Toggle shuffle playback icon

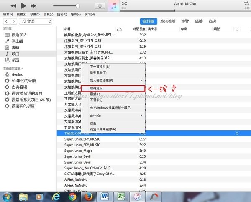(x=124, y=3)
